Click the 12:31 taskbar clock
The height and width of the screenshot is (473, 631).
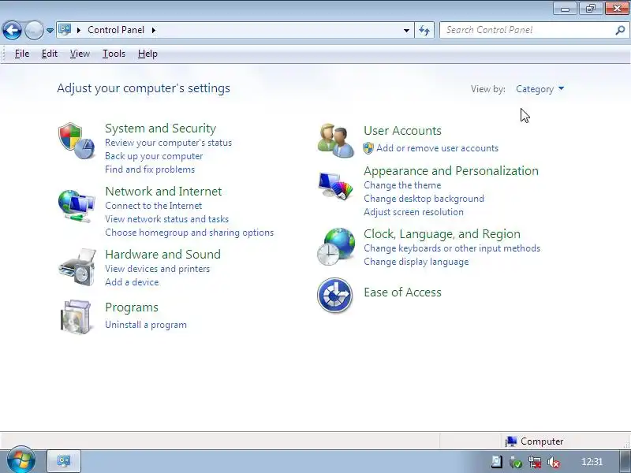[x=592, y=462]
